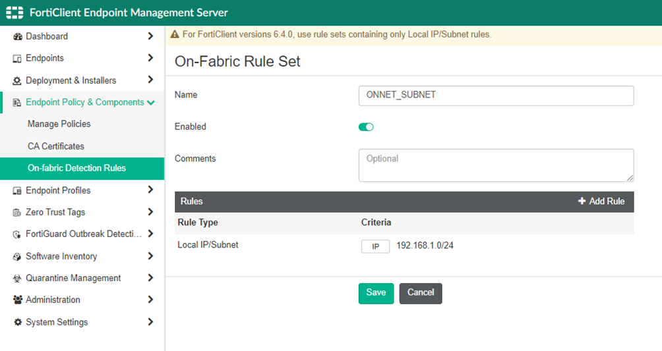The width and height of the screenshot is (662, 351).
Task: Click the Deployment & Installers gear icon
Action: click(17, 80)
